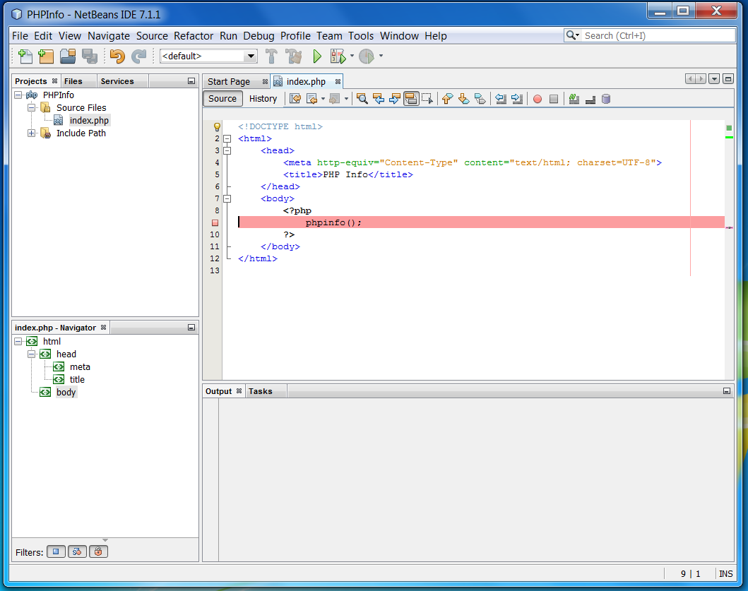Click the Shift Line Right editor icon

pyautogui.click(x=517, y=99)
